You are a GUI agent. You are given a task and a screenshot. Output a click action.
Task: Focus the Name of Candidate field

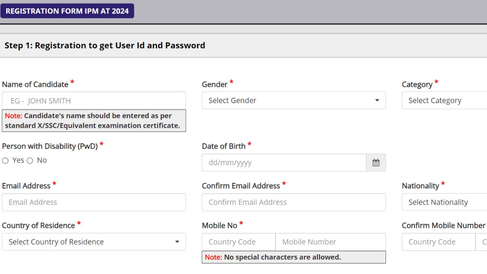94,101
